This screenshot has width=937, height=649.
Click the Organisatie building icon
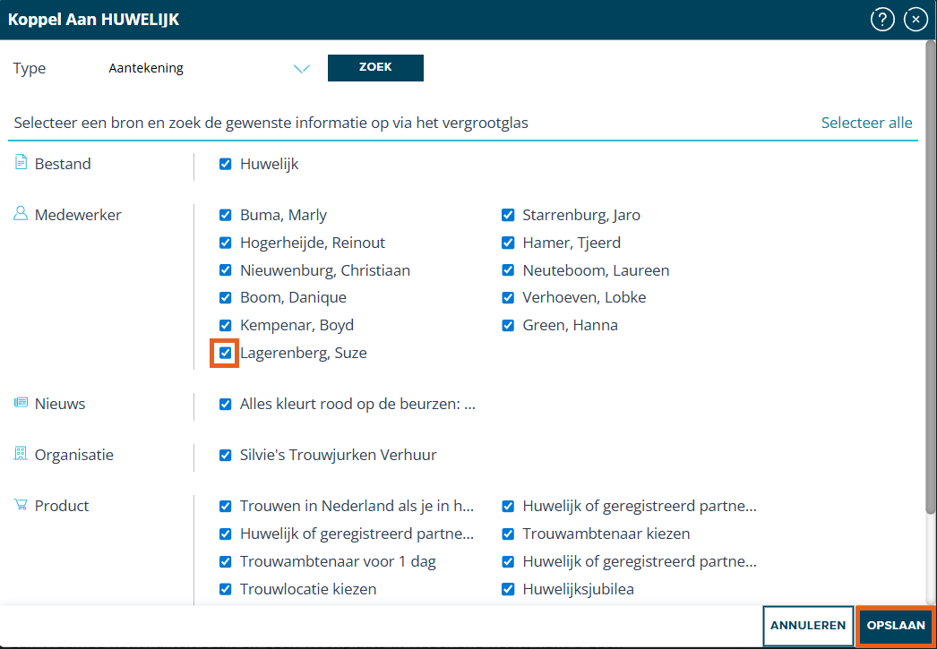click(21, 454)
